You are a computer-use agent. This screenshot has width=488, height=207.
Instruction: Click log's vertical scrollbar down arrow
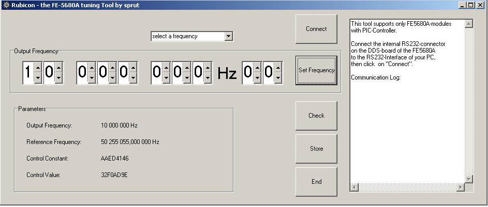coord(469,179)
